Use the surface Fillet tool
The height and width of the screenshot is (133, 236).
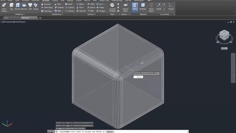[x=91, y=11]
